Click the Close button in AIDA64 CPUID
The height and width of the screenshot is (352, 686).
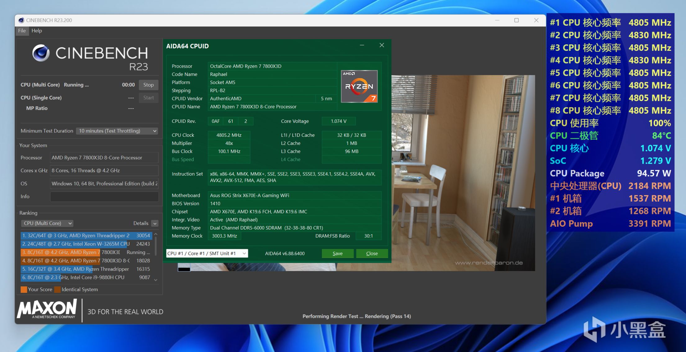pos(372,253)
